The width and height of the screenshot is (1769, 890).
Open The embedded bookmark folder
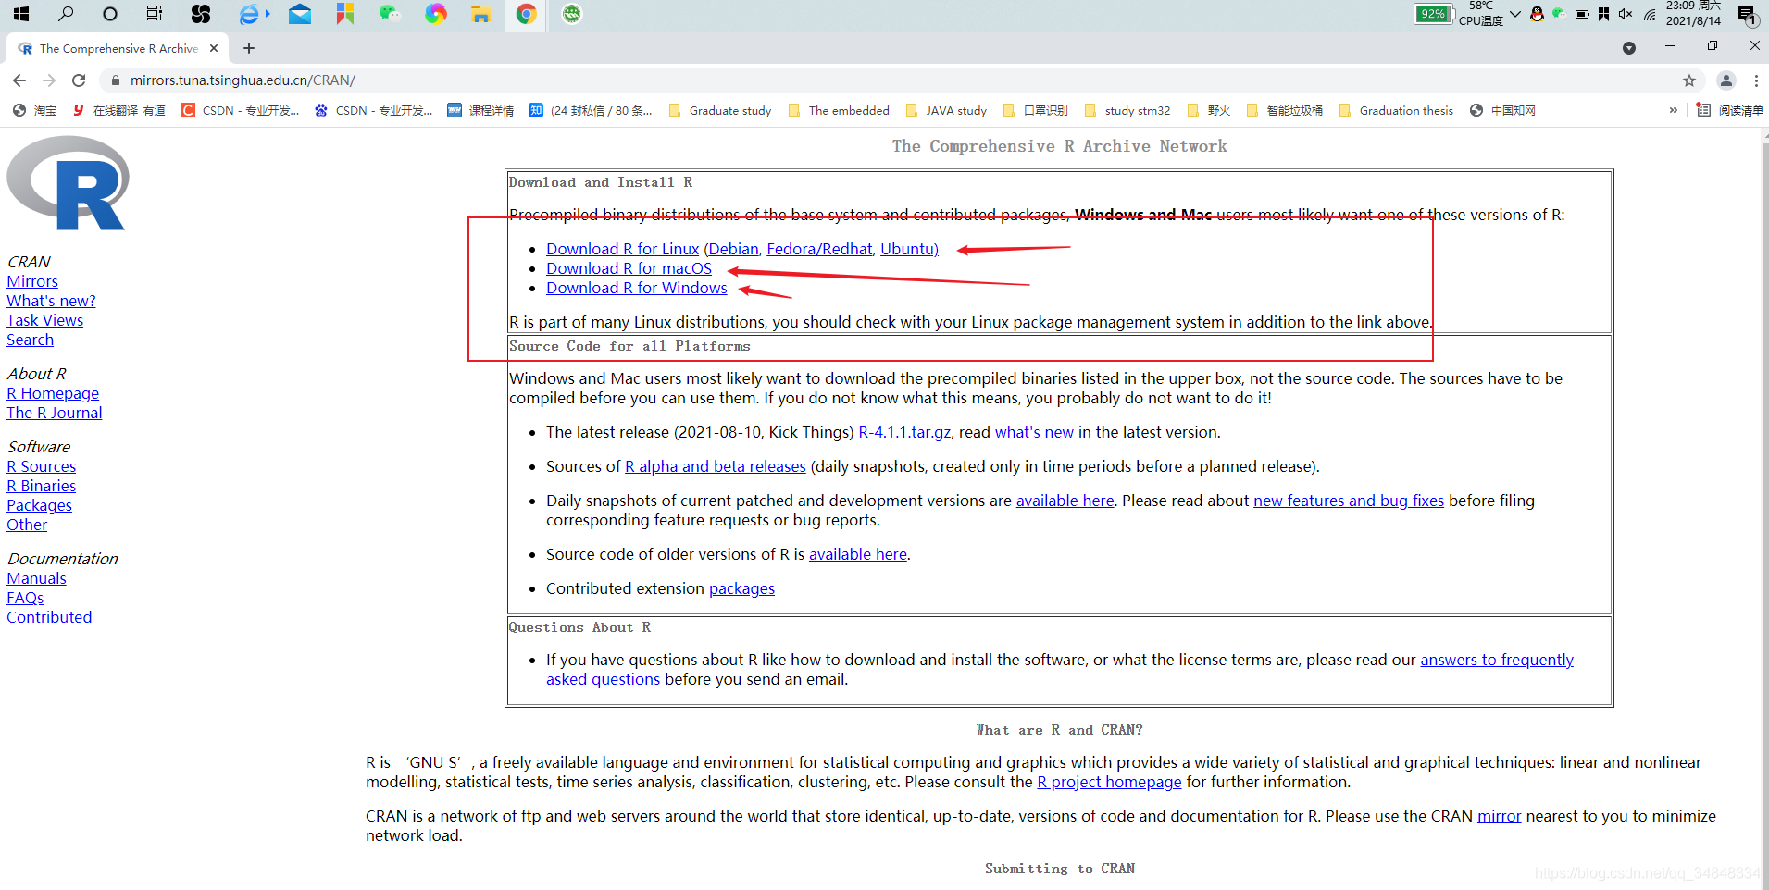tap(839, 110)
